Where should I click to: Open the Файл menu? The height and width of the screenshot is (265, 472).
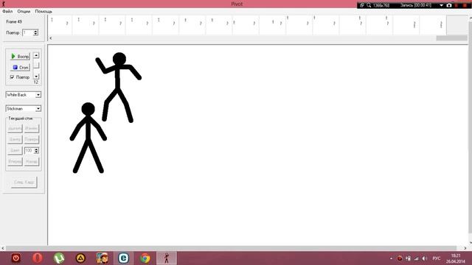pyautogui.click(x=7, y=11)
